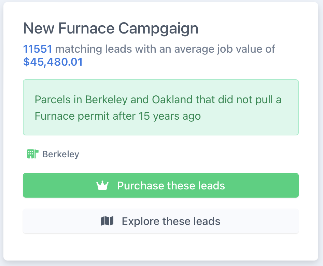
Task: Click the 11551 matching leads count
Action: pos(38,49)
